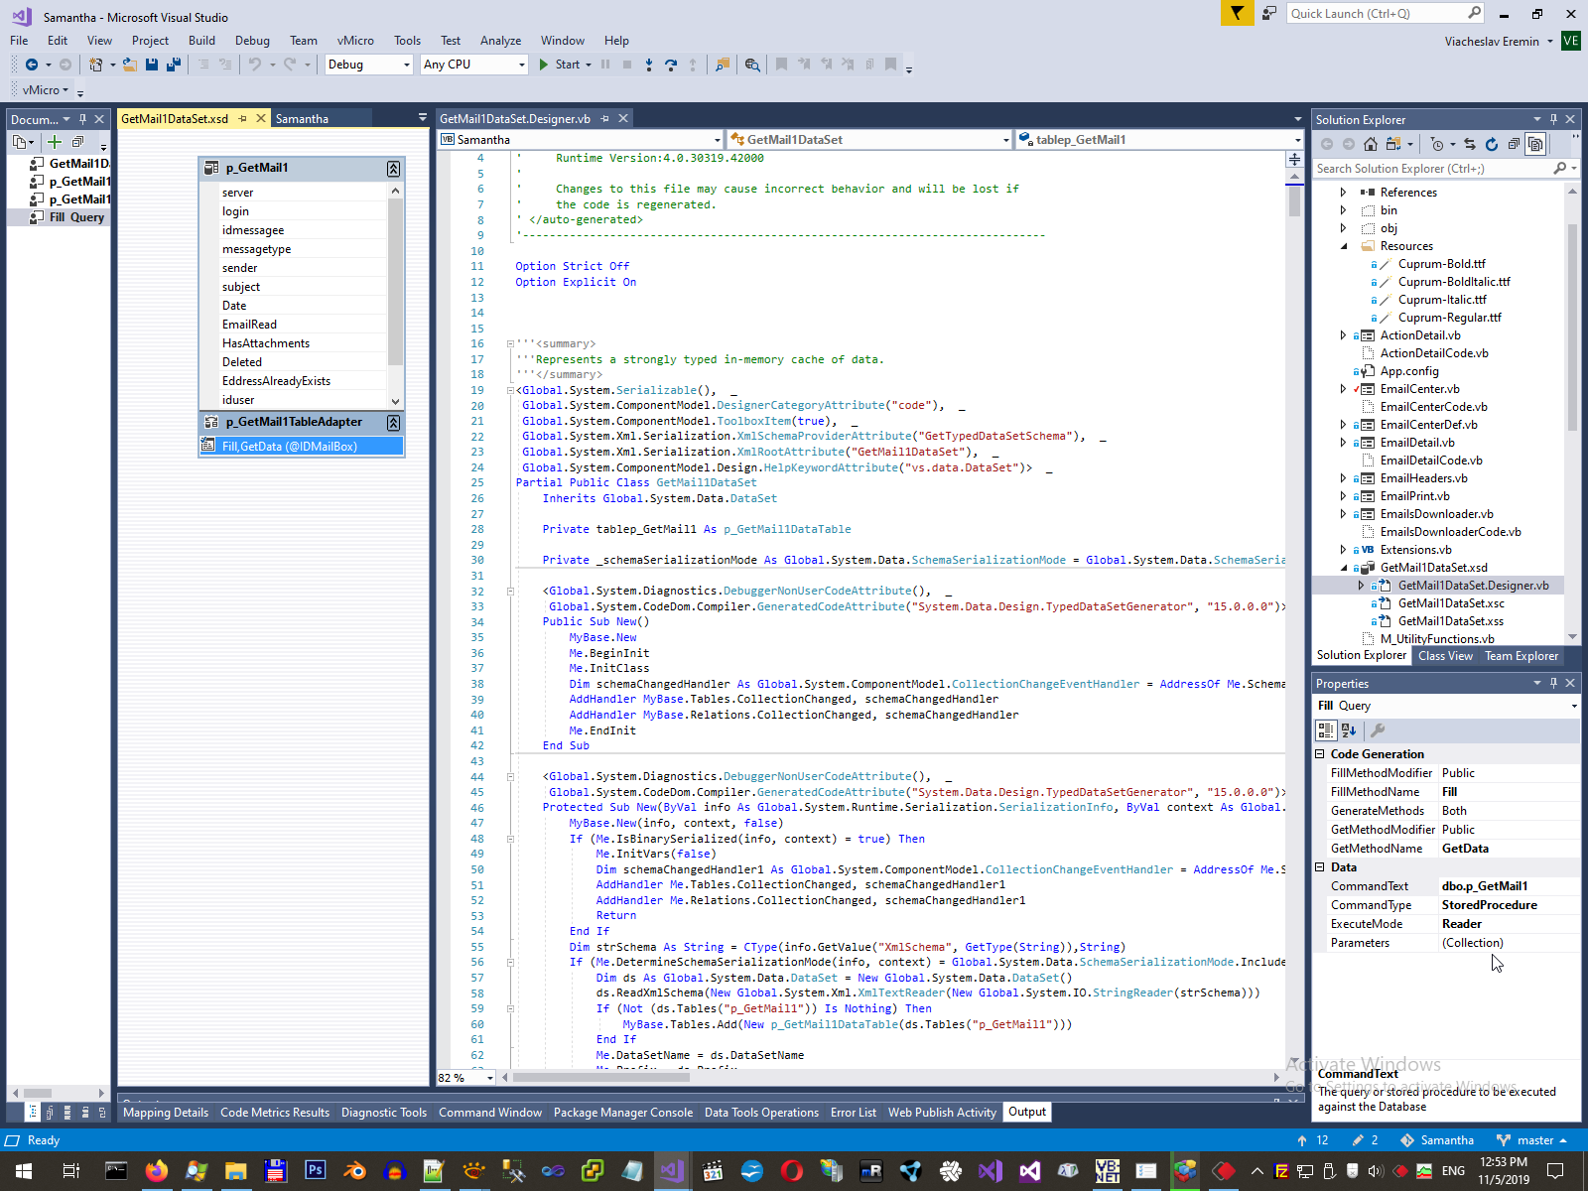Expand the References node in Solution Explorer

pos(1344,193)
